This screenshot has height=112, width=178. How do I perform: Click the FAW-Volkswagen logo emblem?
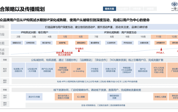click(175, 4)
